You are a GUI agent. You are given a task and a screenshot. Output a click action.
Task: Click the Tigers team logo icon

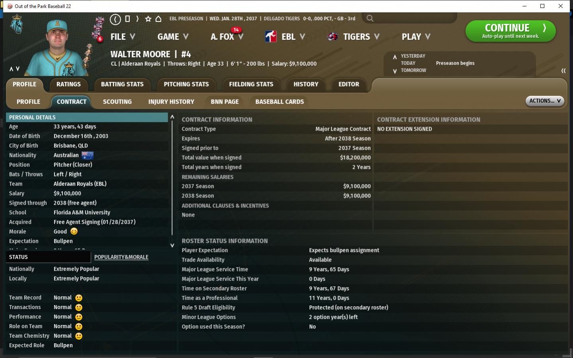pos(332,37)
